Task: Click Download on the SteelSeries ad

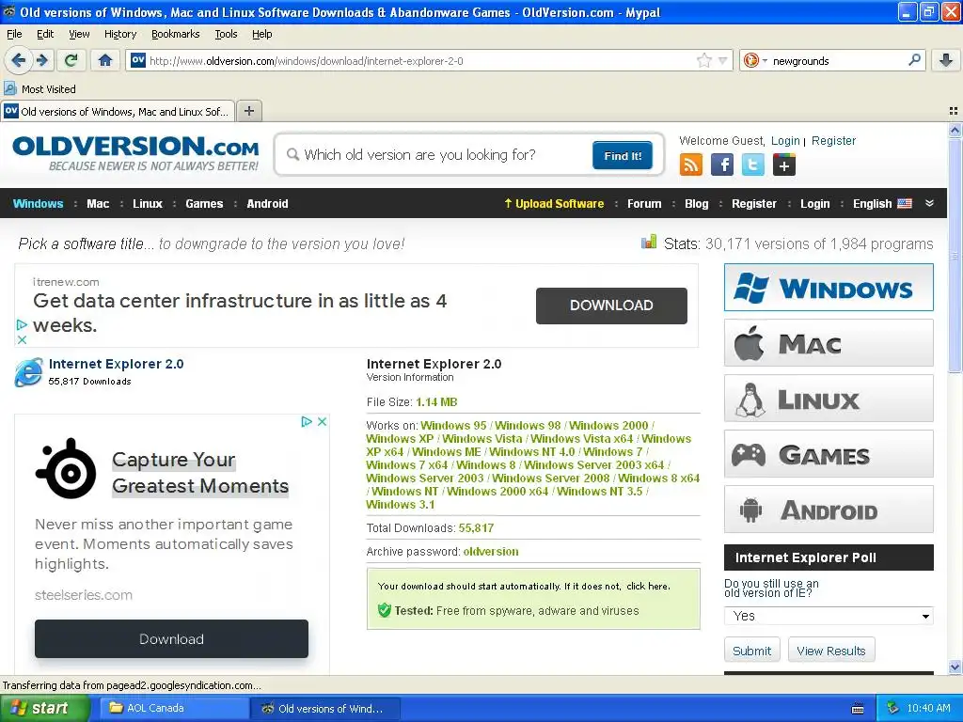Action: (171, 638)
